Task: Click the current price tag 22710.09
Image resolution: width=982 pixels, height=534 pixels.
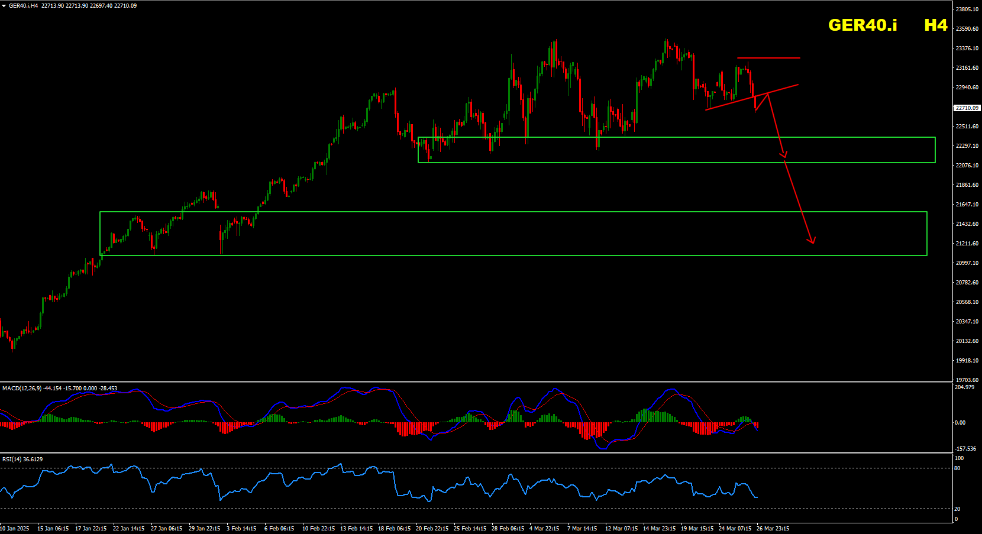Action: (x=967, y=108)
